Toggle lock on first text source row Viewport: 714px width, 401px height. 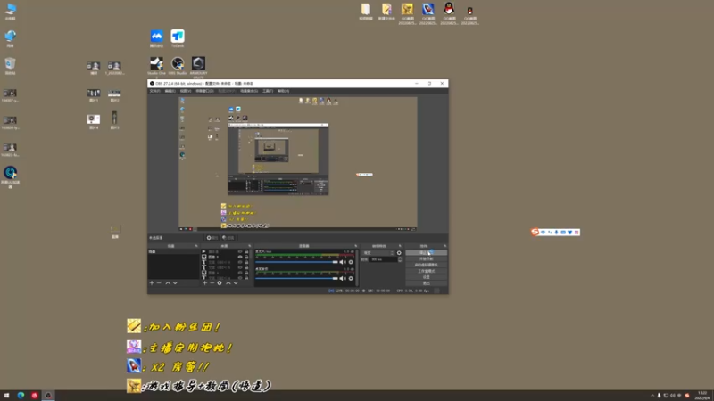click(246, 262)
